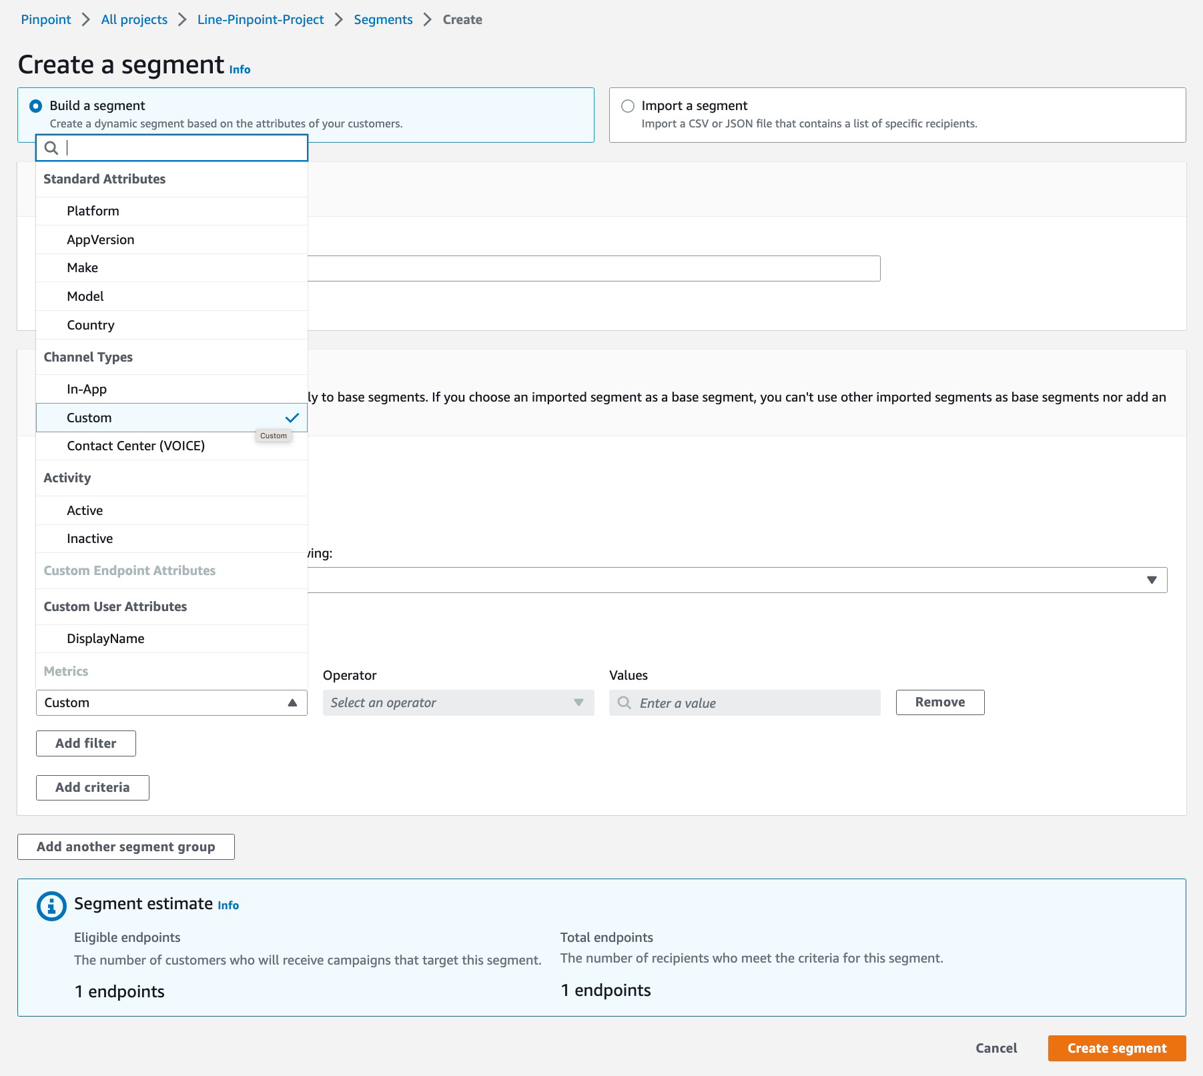The image size is (1203, 1076).
Task: Click Add another segment group
Action: coord(125,847)
